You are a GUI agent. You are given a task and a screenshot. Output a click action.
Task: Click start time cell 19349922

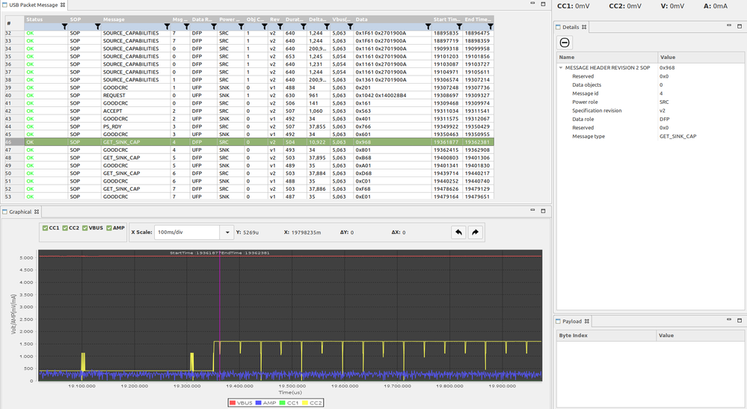point(446,126)
